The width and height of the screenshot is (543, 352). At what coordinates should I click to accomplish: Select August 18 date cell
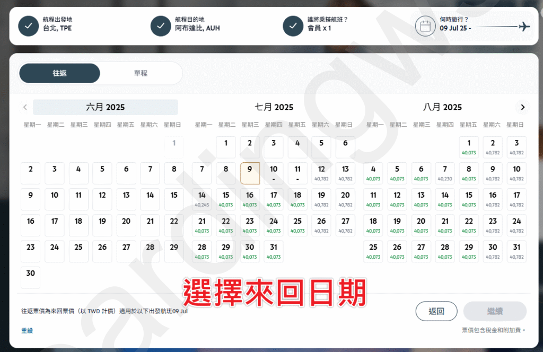(373, 225)
